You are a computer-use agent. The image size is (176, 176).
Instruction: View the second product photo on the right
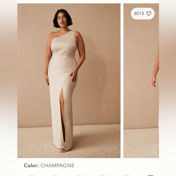coord(141,81)
